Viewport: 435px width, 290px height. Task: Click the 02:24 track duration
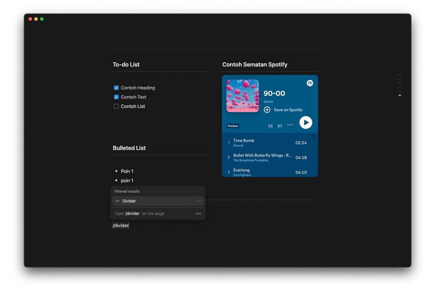tap(301, 143)
